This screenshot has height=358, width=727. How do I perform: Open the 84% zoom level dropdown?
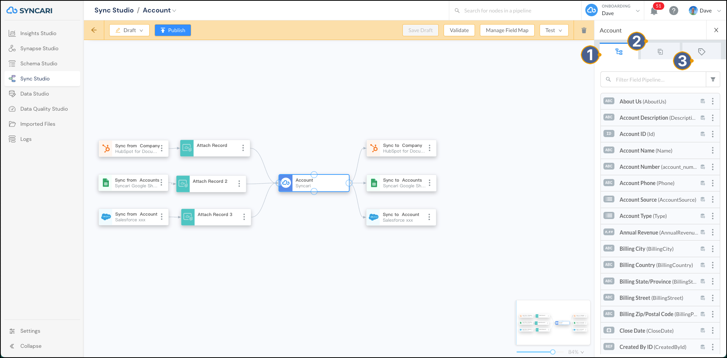click(x=576, y=352)
